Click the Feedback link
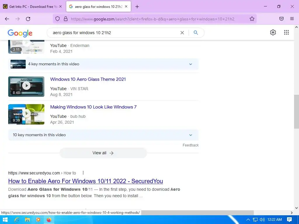The image size is (299, 224). point(190,145)
